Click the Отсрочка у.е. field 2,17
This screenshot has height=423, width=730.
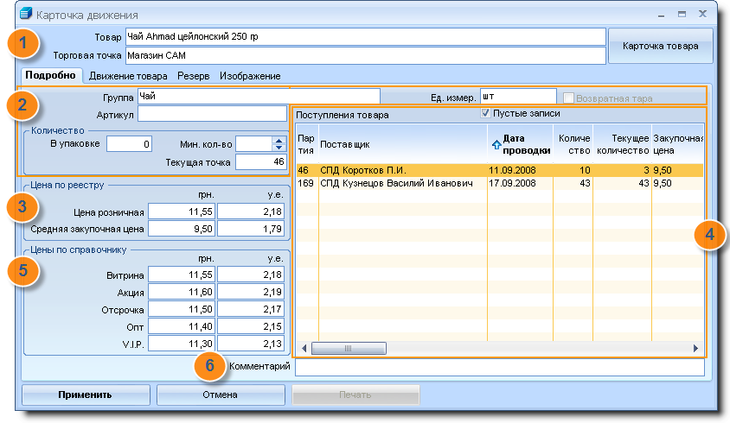[x=251, y=309]
